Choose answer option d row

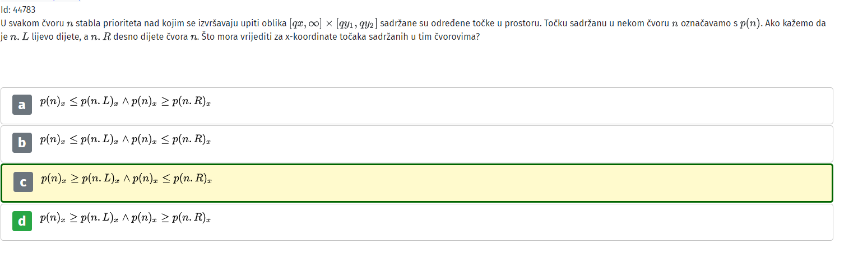[x=417, y=222]
